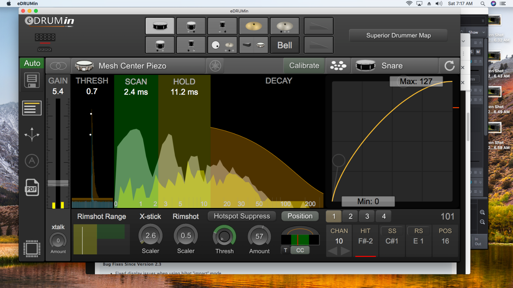Toggle the T button under position display
513x288 pixels.
click(x=285, y=250)
